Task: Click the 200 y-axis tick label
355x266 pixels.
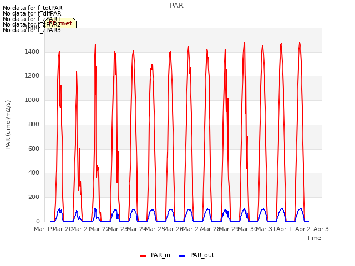Action: 34,197
